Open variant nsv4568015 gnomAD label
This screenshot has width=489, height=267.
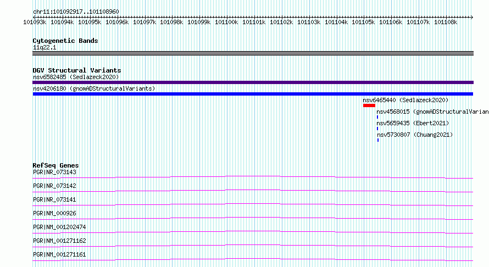coord(432,112)
